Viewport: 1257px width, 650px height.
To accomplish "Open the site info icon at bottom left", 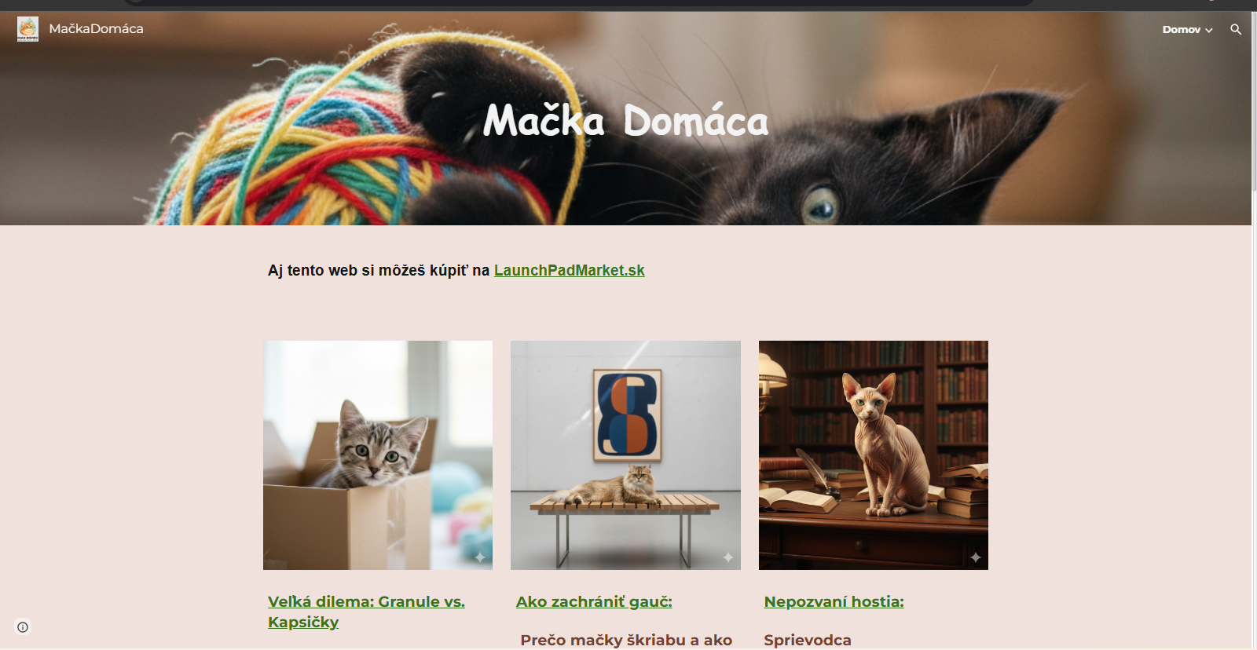I will (23, 626).
